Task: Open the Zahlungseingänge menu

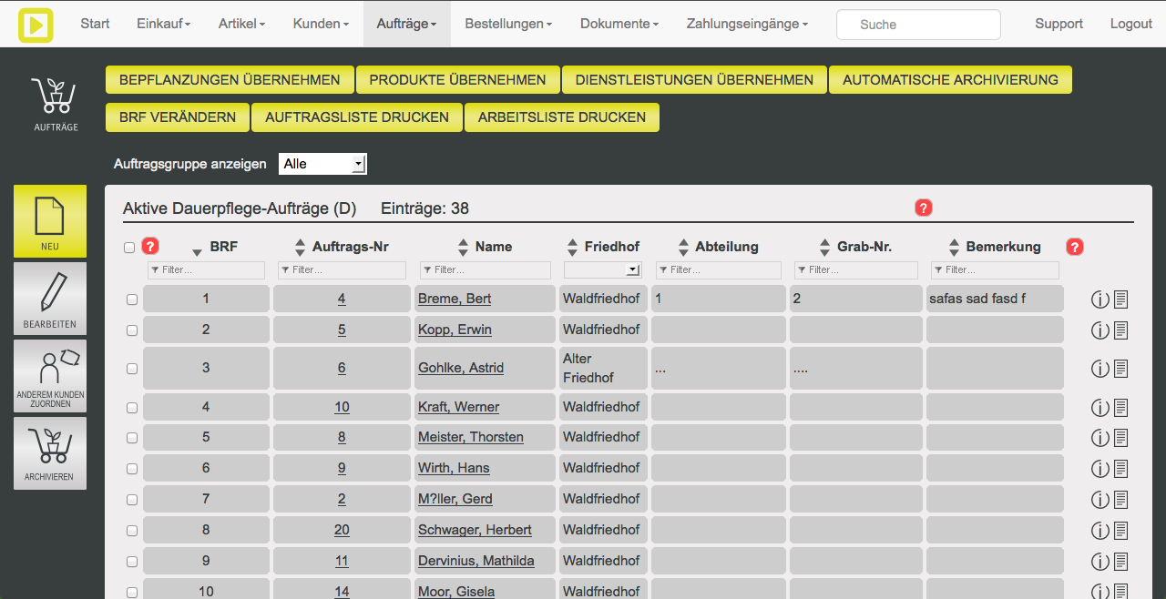Action: pyautogui.click(x=747, y=24)
